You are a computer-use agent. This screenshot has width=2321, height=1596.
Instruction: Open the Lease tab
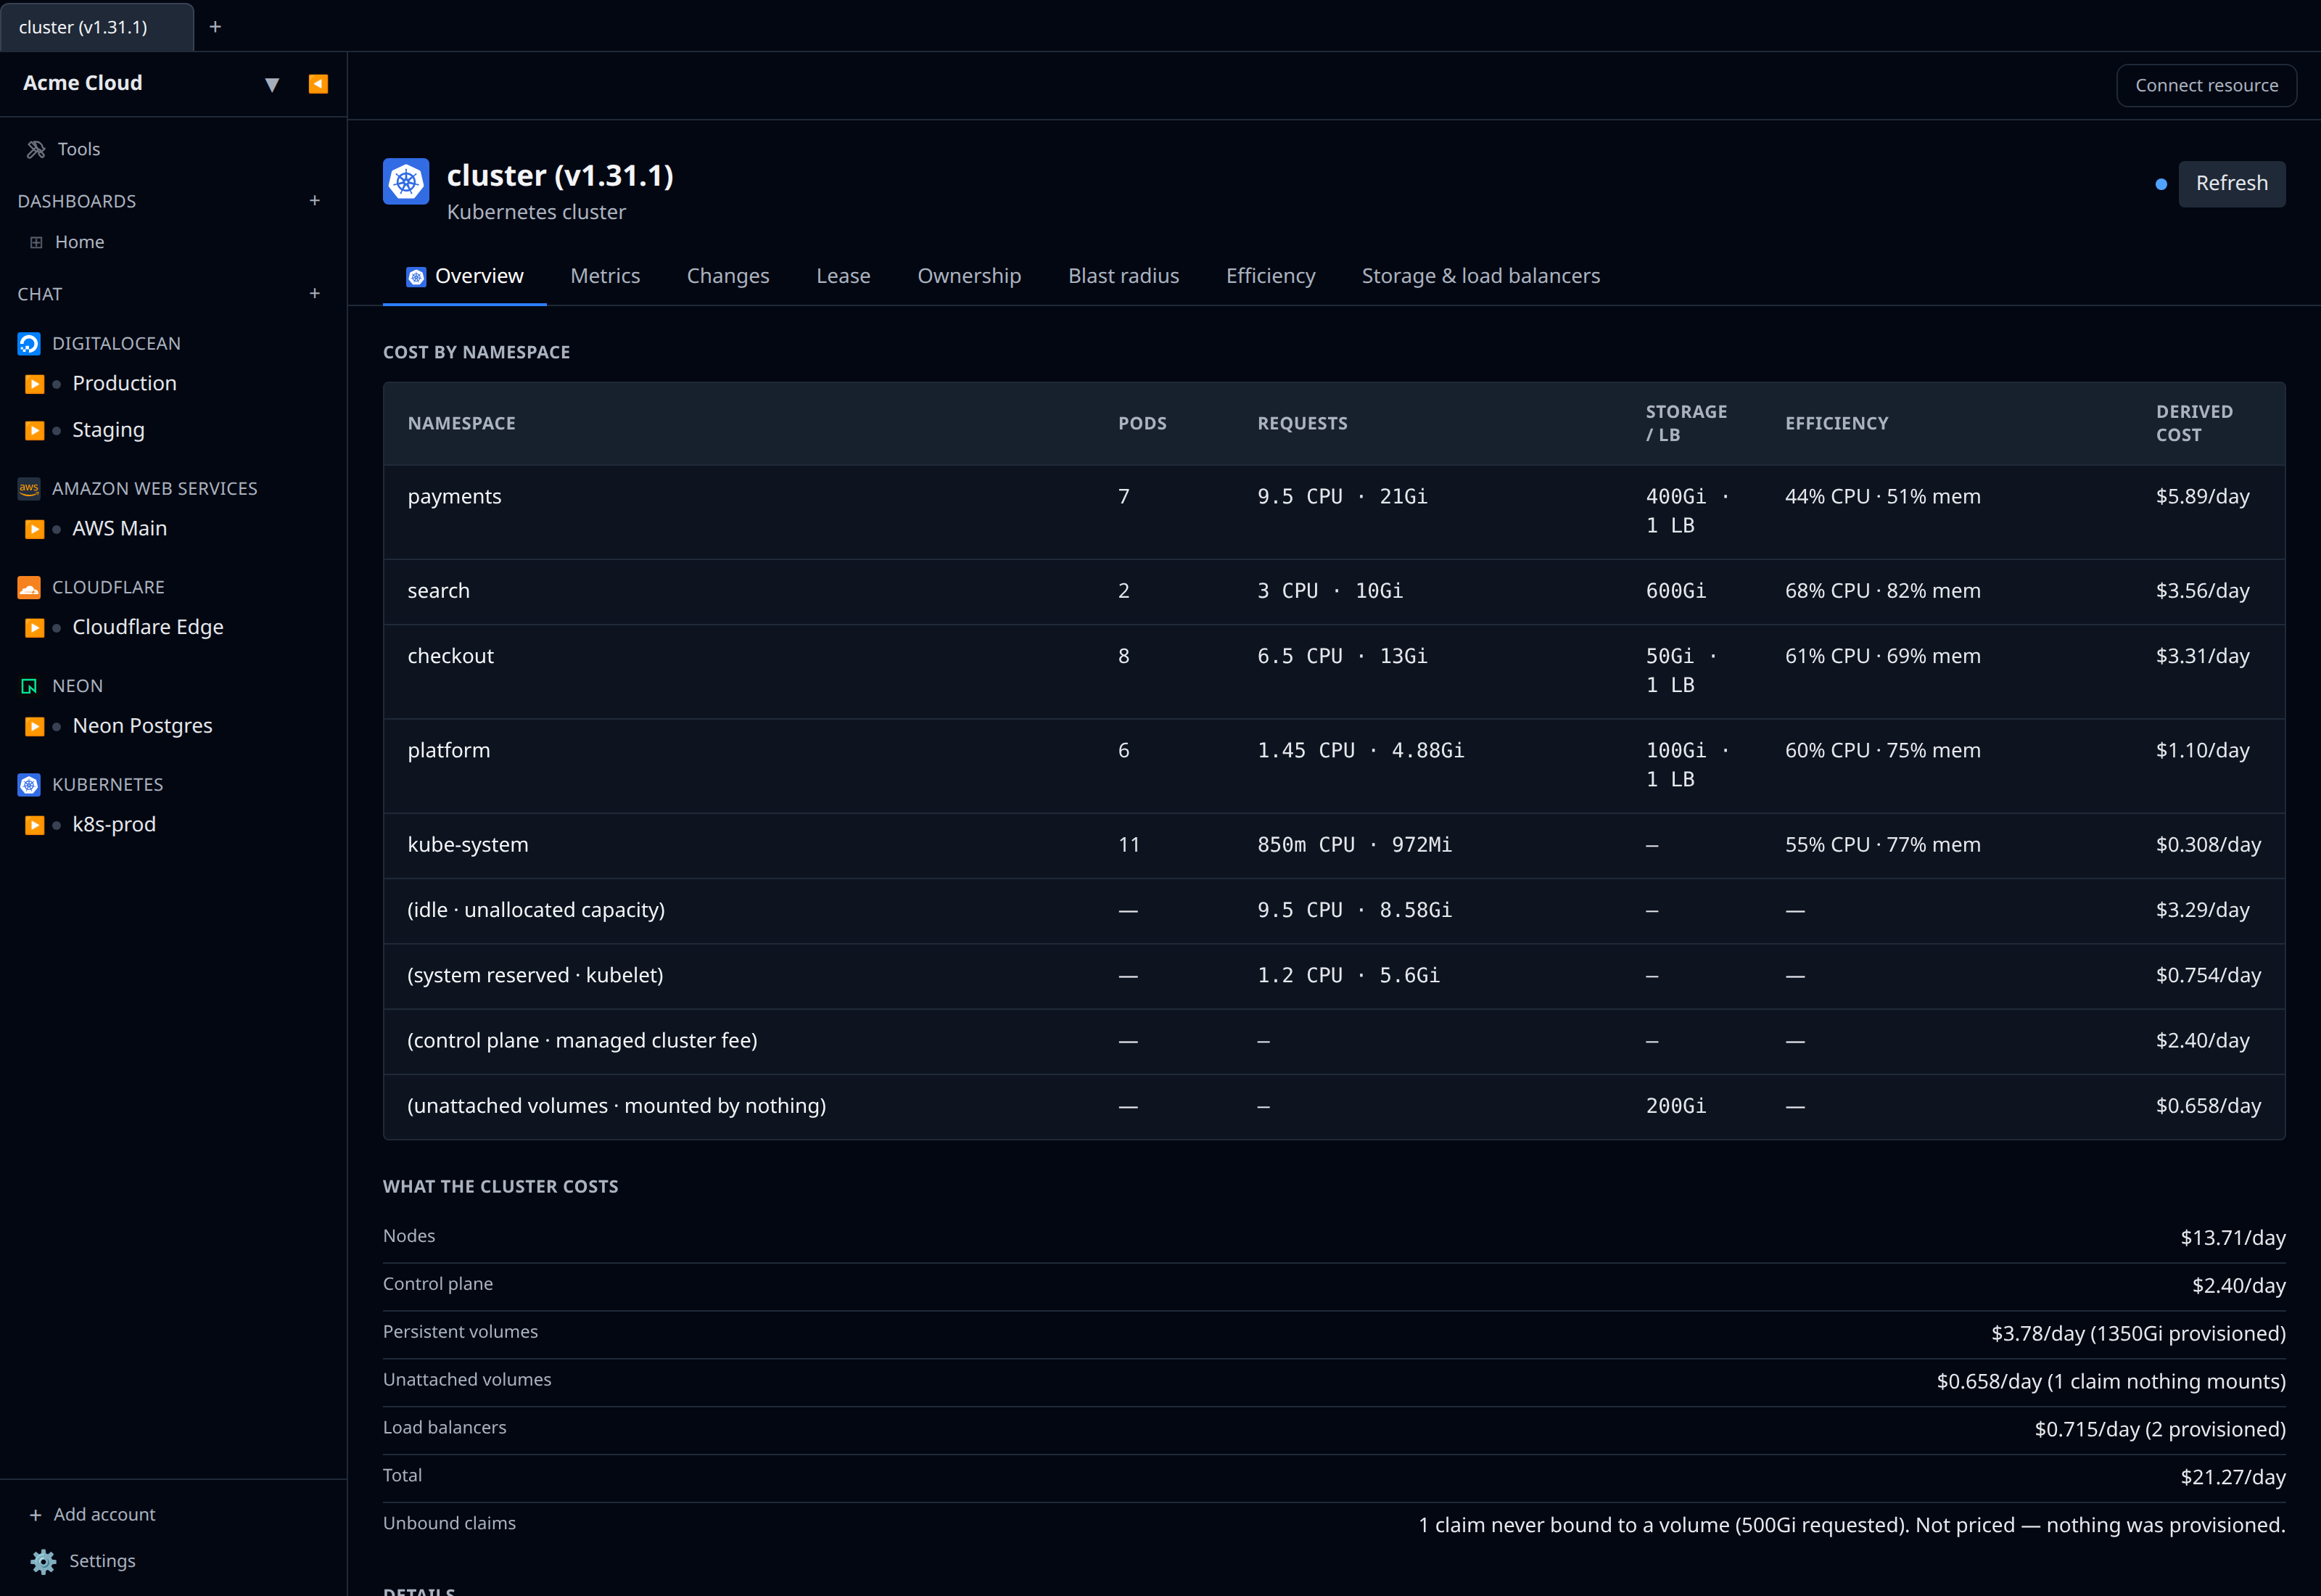tap(843, 276)
